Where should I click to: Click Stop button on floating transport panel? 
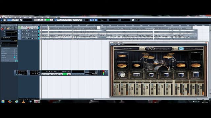tap(61, 74)
